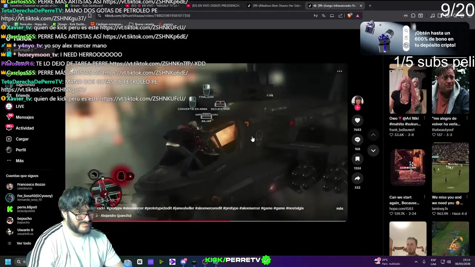Open hashtag #prototype2edit in caption
Image resolution: width=475 pixels, height=267 pixels.
(158, 208)
